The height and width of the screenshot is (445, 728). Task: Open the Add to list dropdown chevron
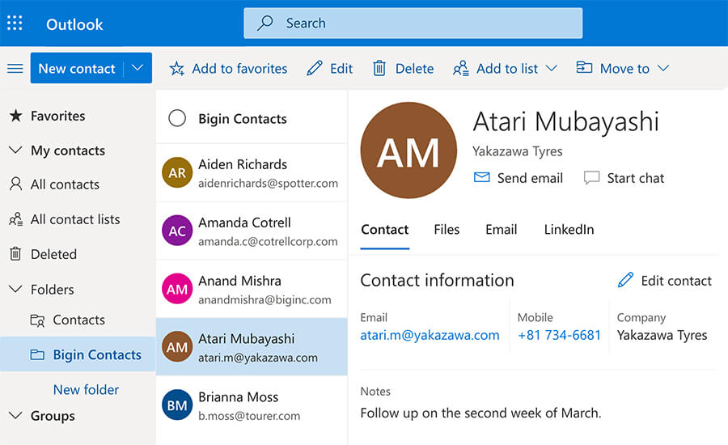[x=551, y=68]
